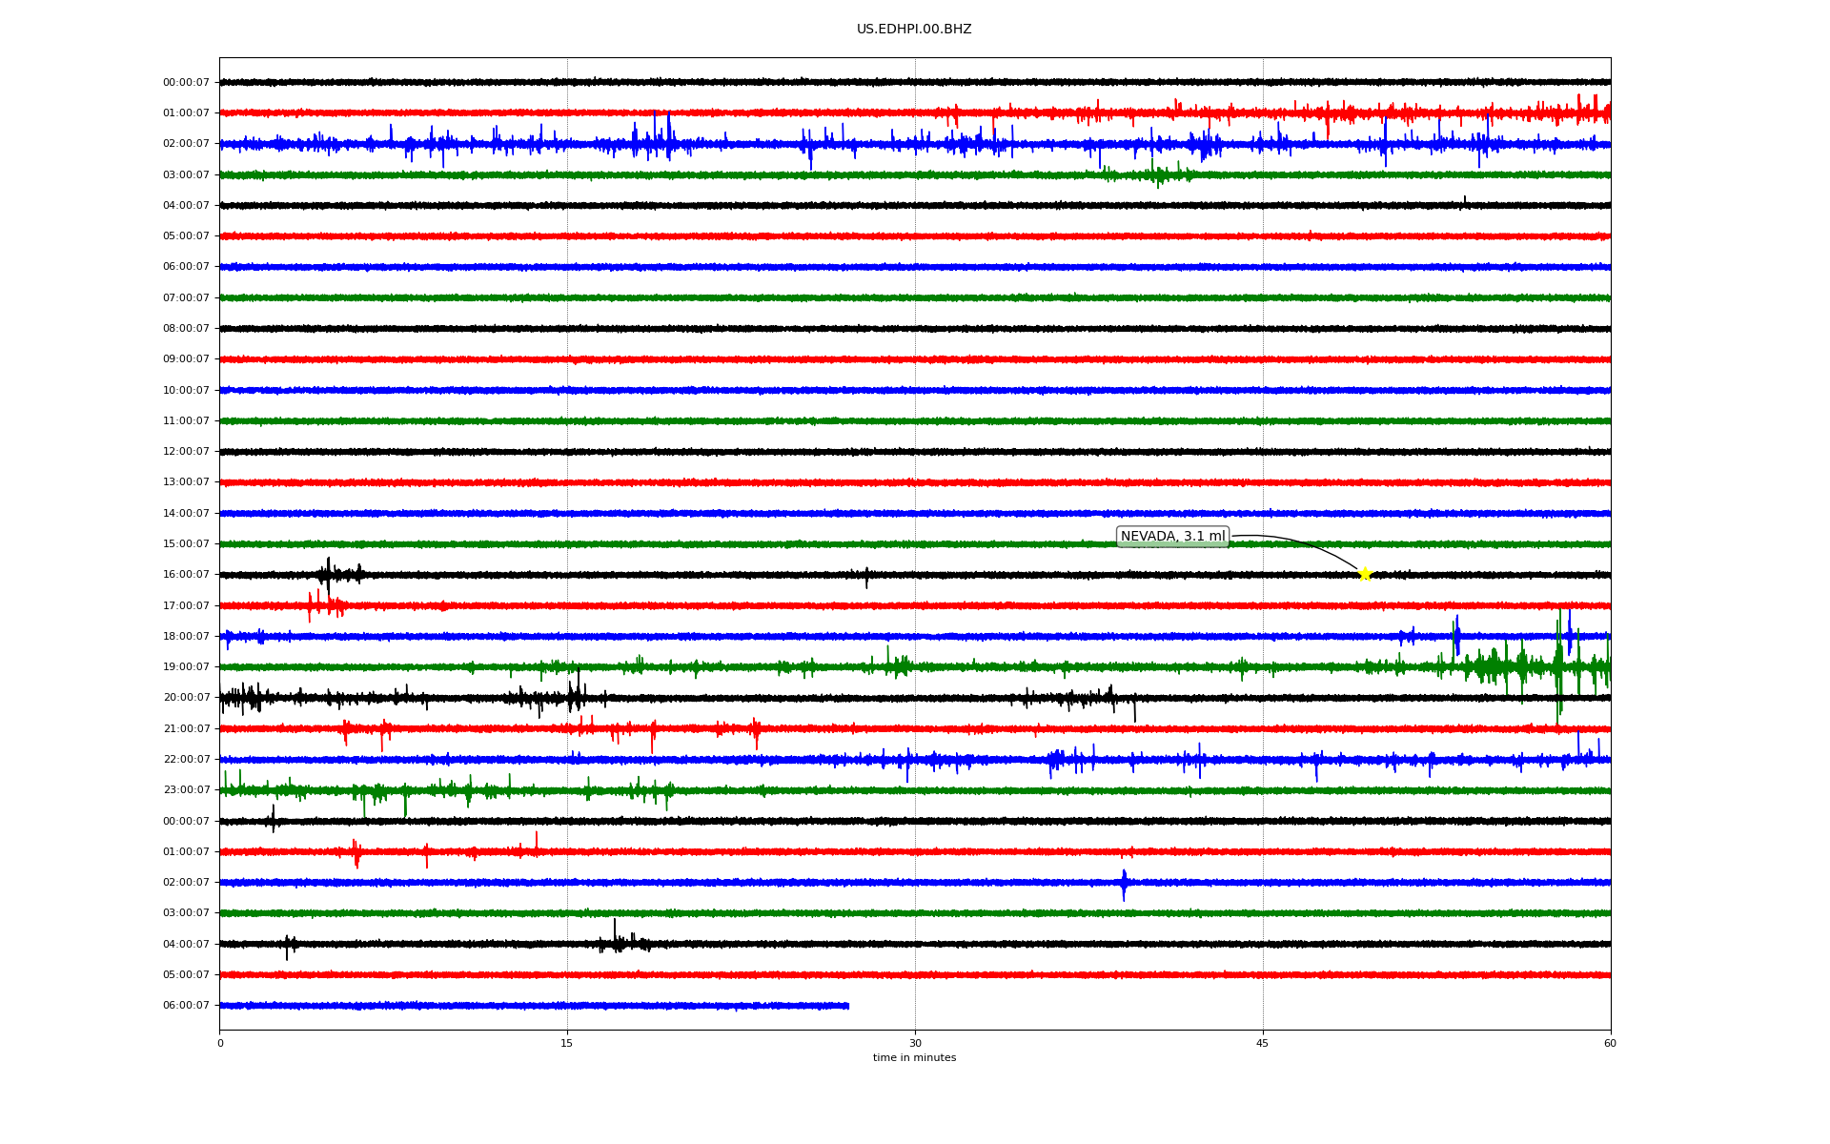The height and width of the screenshot is (1144, 1830).
Task: Click the 09:00:07 row label
Action: (x=186, y=359)
